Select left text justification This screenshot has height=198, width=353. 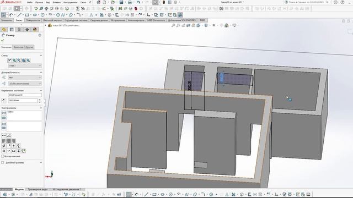(x=4, y=141)
